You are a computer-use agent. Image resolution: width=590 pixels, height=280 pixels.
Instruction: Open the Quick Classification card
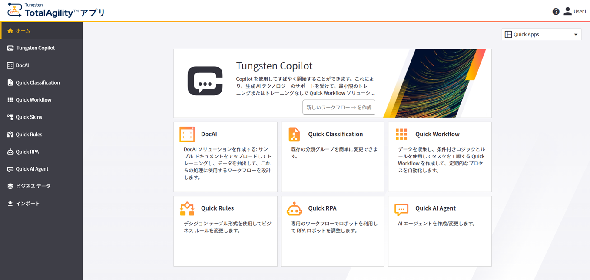tap(332, 156)
